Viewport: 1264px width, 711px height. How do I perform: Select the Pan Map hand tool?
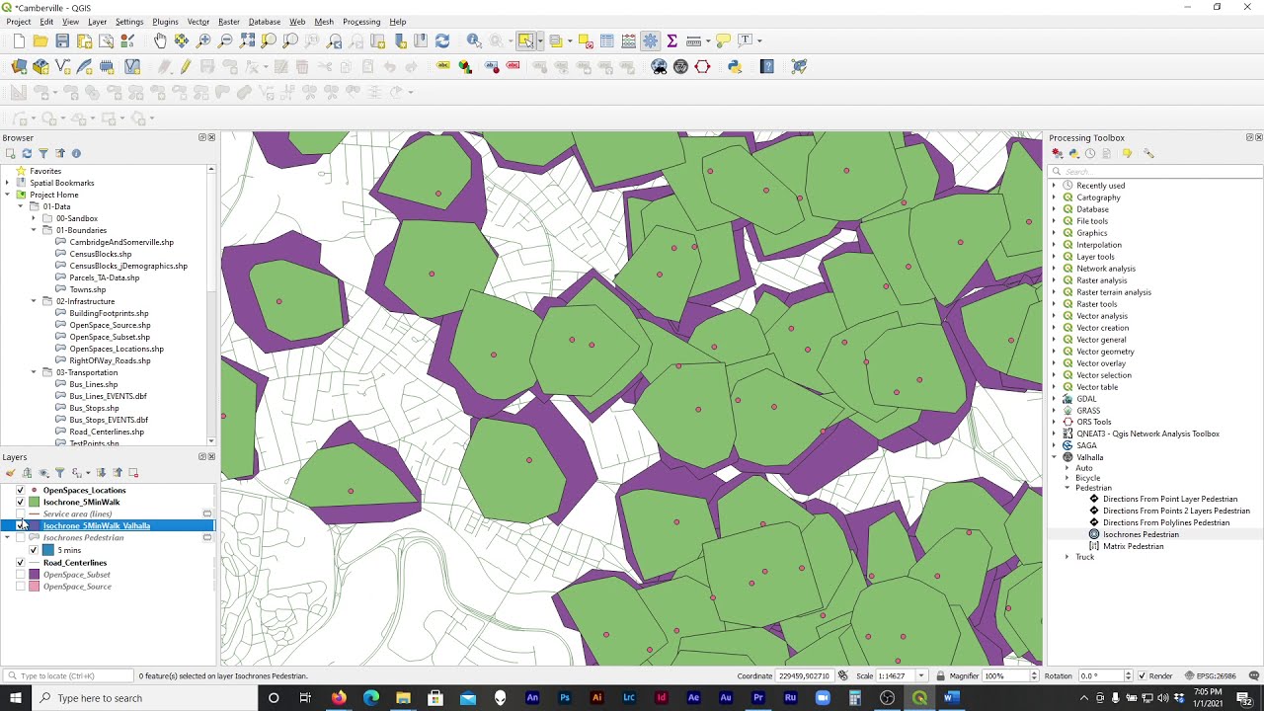click(160, 40)
